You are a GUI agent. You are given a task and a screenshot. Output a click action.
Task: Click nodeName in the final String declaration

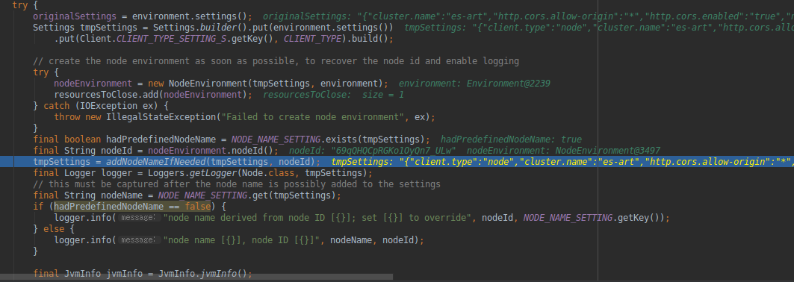click(x=124, y=195)
